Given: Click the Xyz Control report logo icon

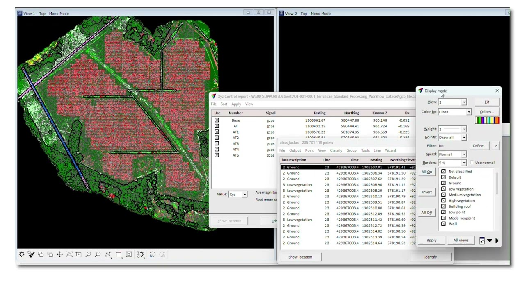Looking at the screenshot, I should (214, 96).
